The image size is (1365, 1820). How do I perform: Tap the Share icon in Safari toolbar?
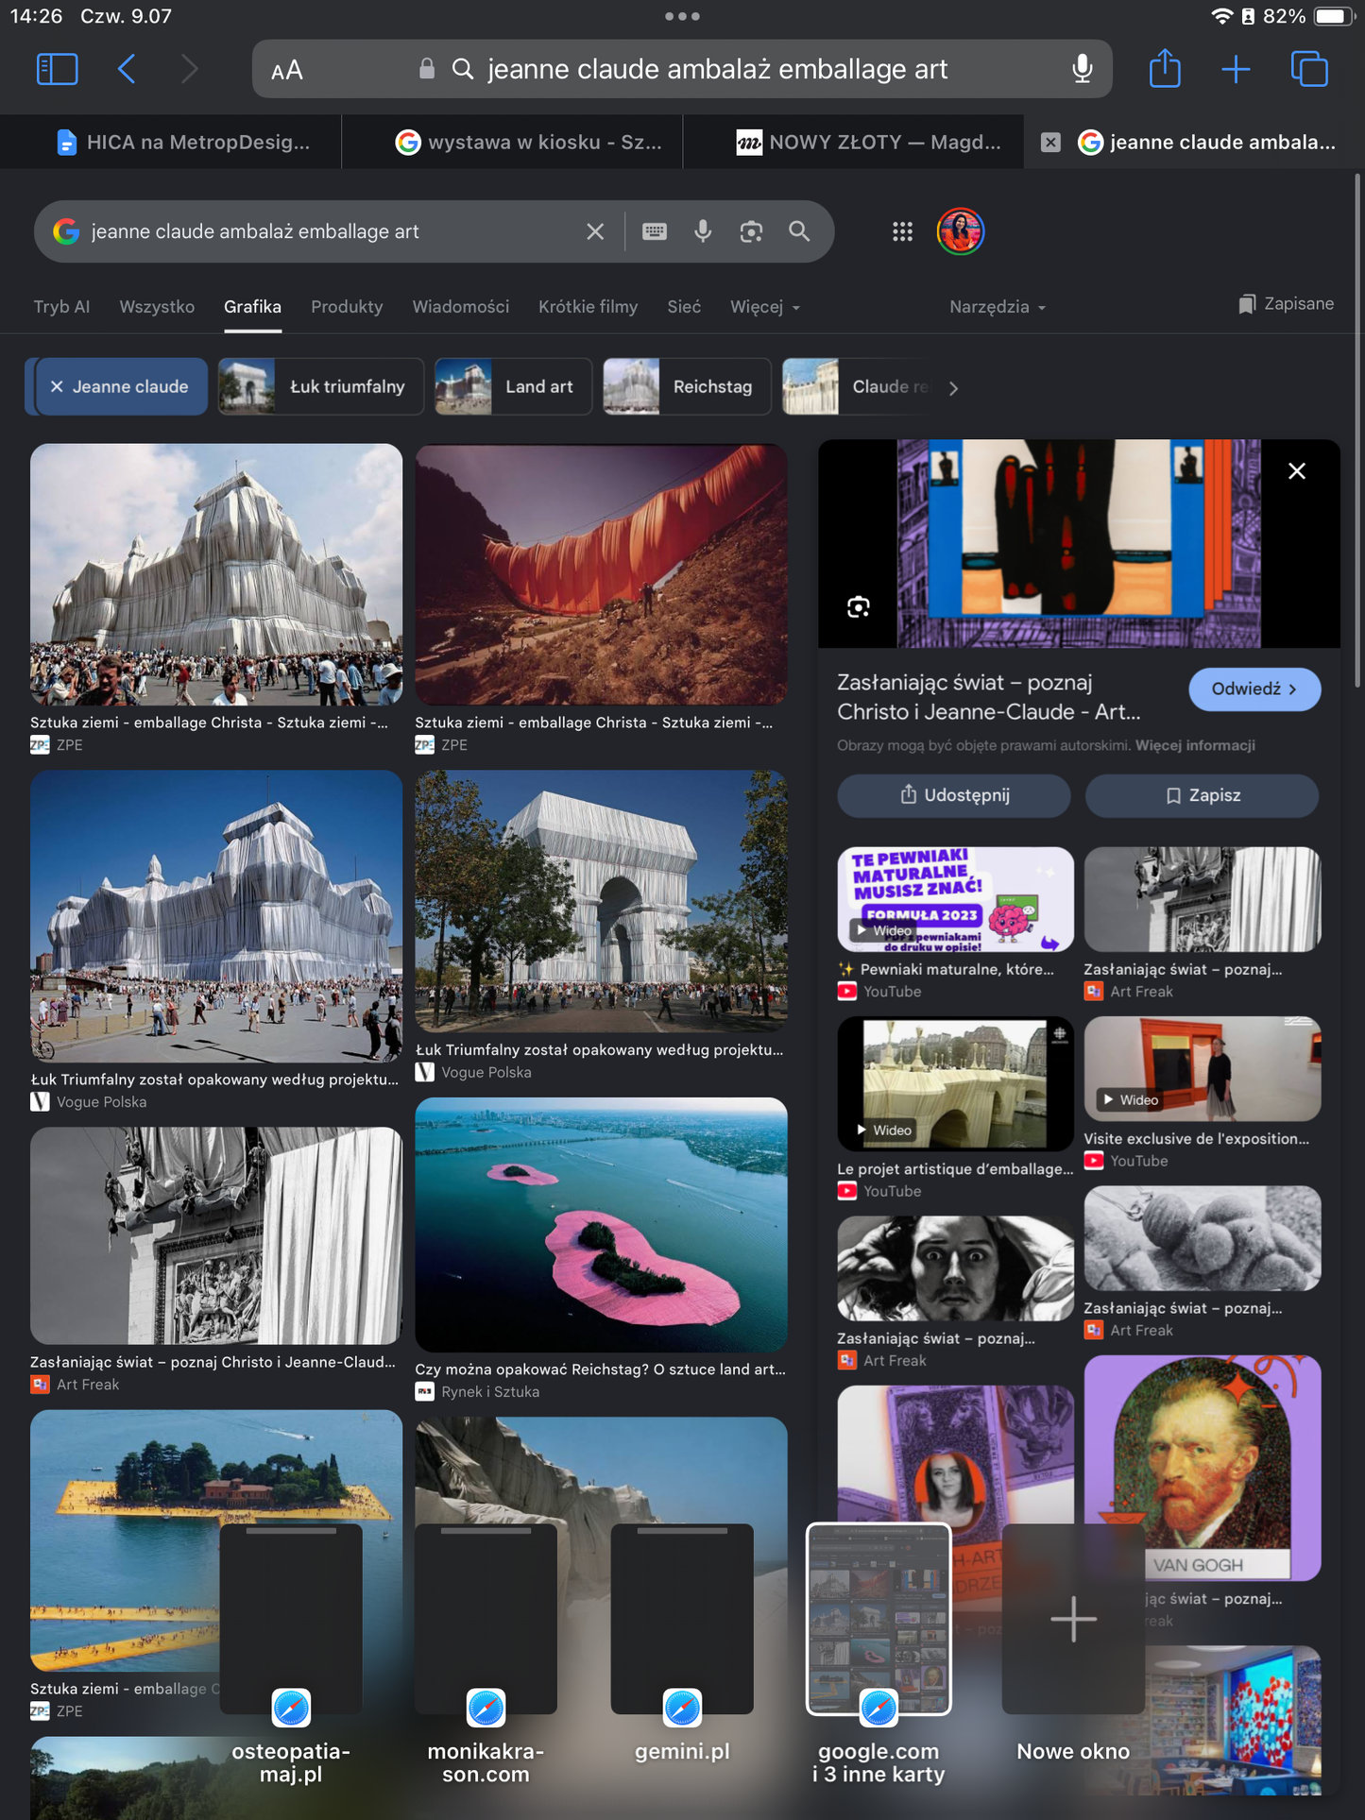point(1165,69)
